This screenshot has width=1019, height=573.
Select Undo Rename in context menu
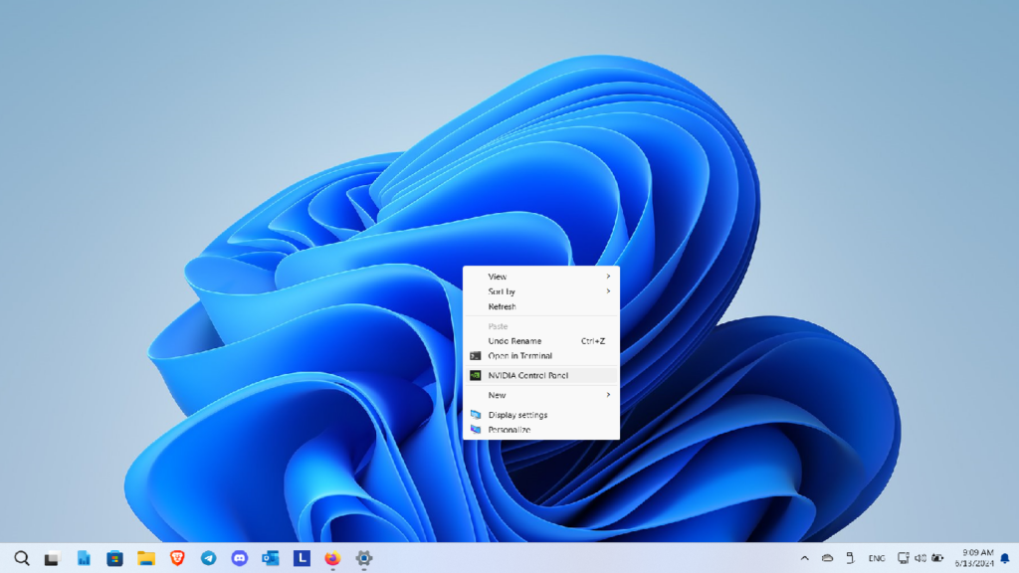[540, 341]
